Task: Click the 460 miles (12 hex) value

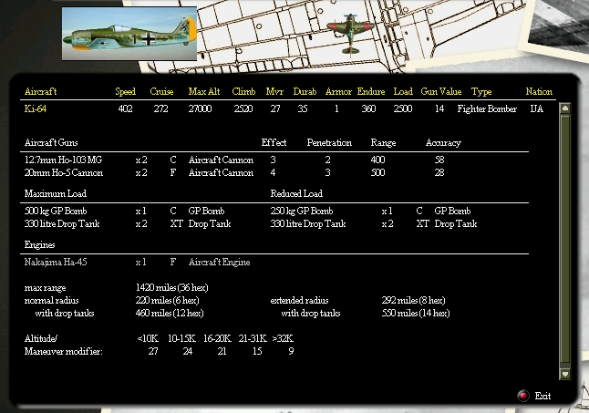Action: pos(170,313)
